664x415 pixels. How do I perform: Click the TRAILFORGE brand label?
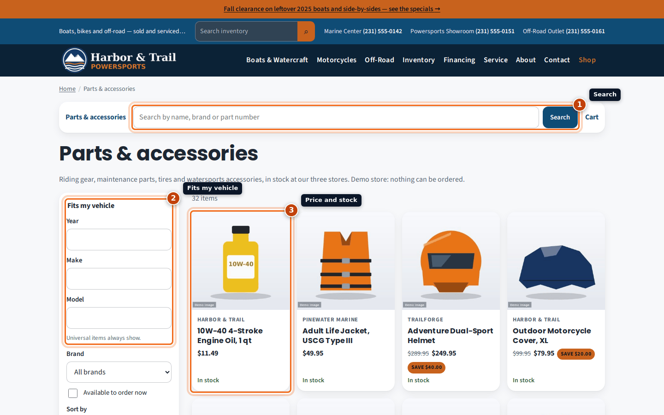425,320
